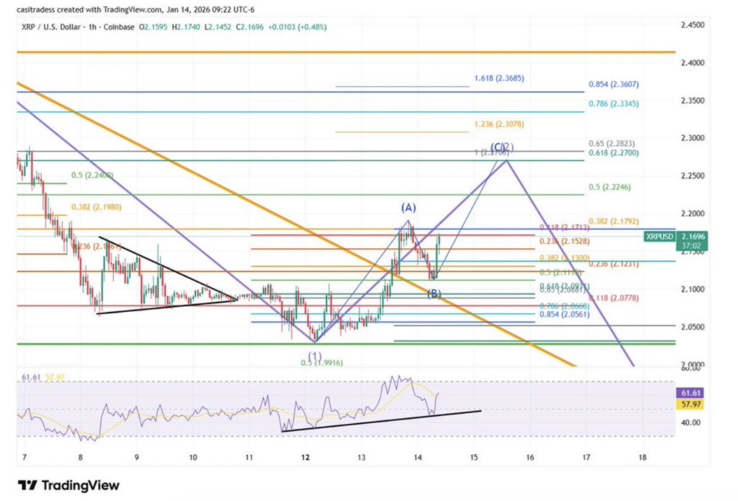738x501 pixels.
Task: Click the bold 12 date axis label
Action: [306, 457]
